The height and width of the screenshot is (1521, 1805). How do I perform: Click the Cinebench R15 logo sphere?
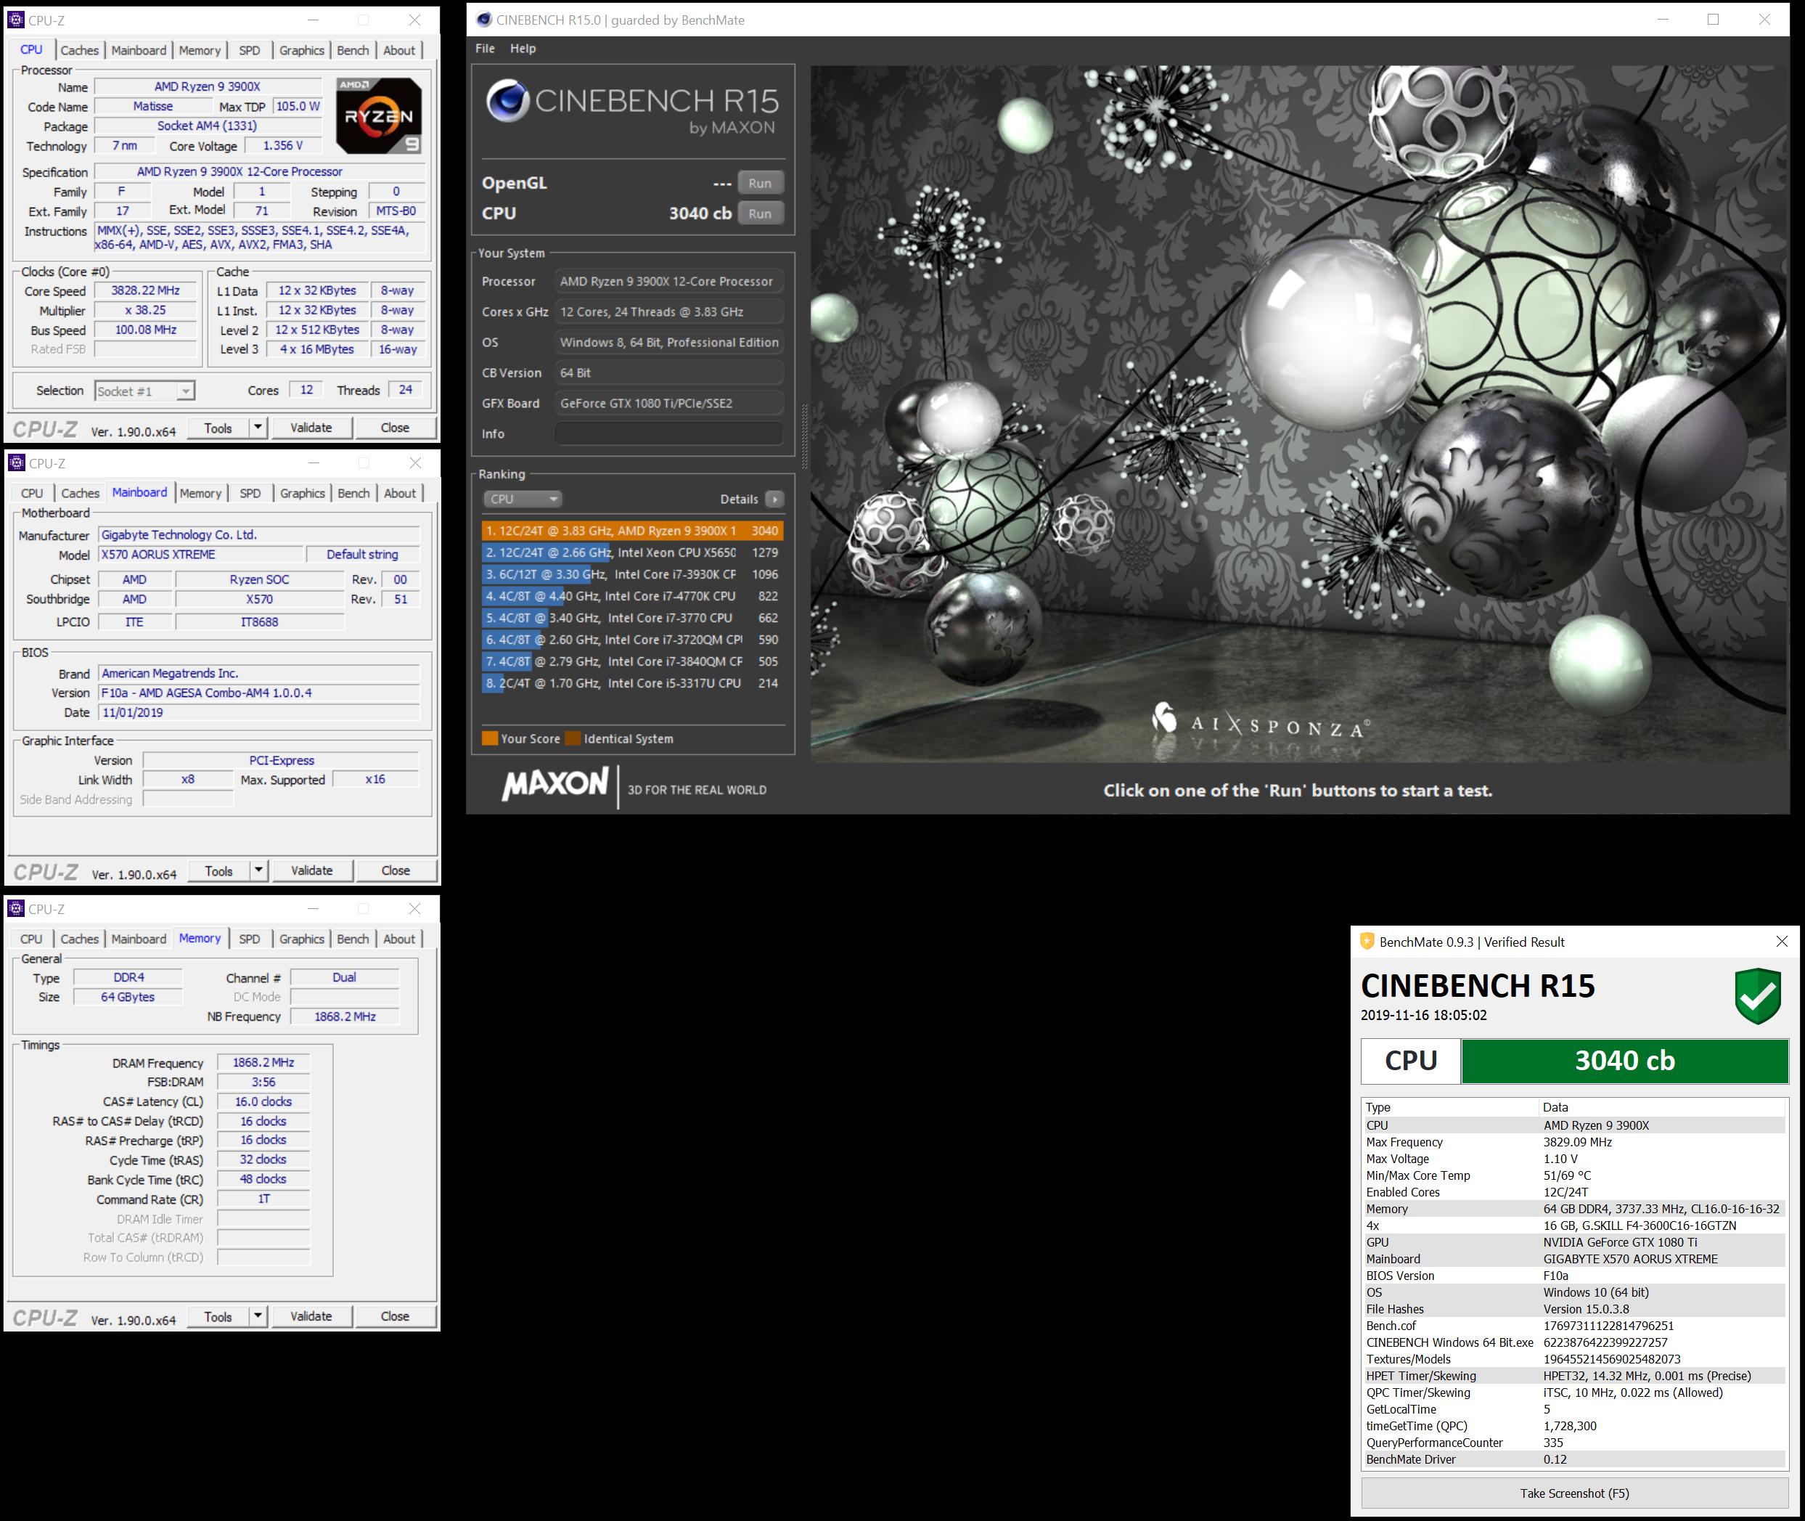click(x=508, y=101)
